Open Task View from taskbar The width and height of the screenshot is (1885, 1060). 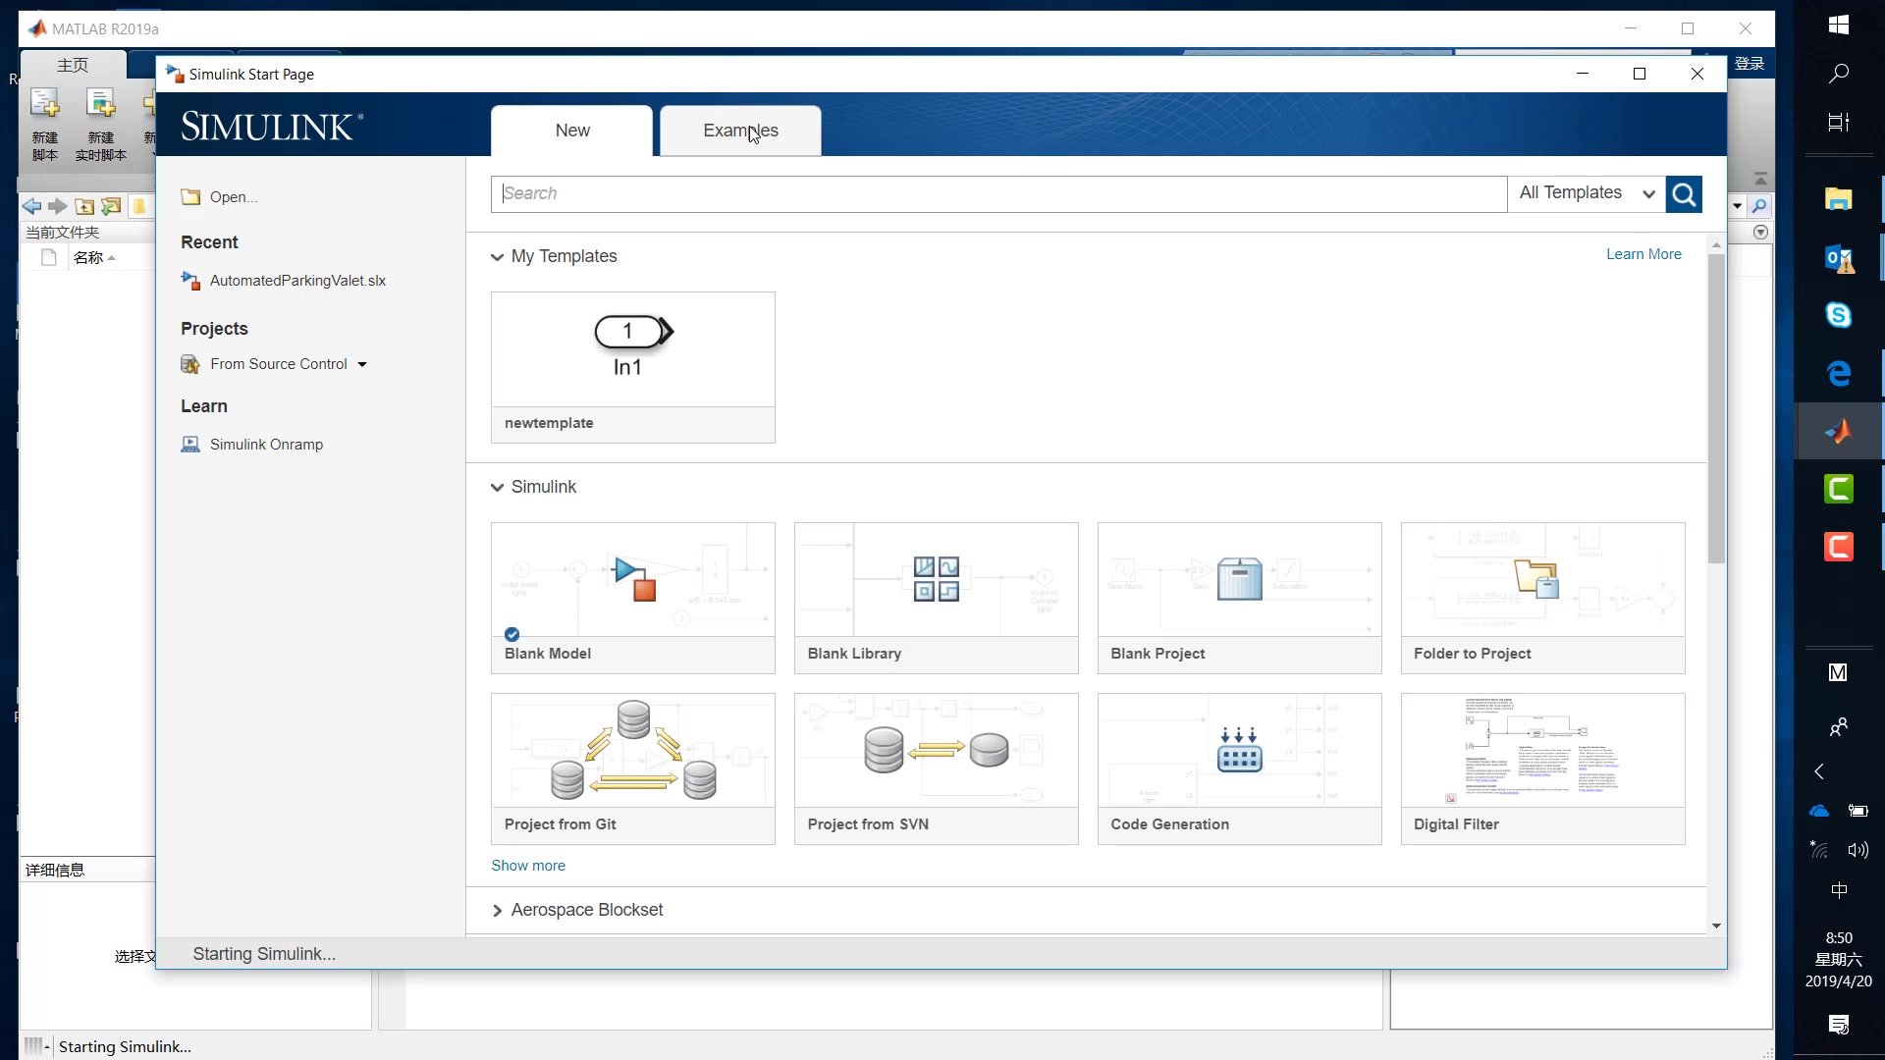[x=1839, y=123]
